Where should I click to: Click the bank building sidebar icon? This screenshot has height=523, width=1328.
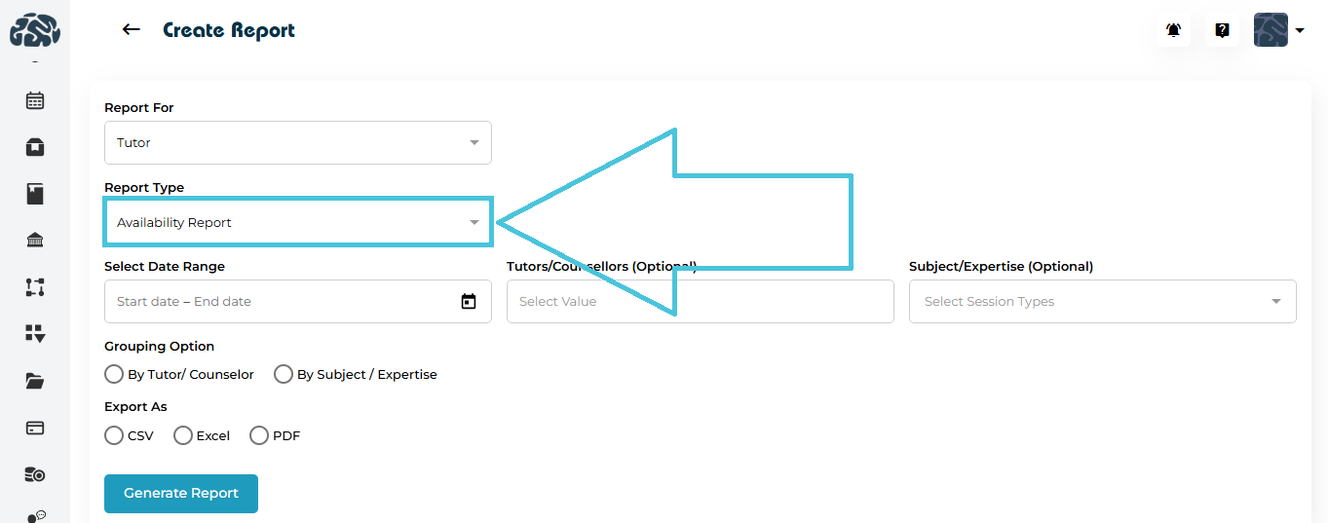35,241
